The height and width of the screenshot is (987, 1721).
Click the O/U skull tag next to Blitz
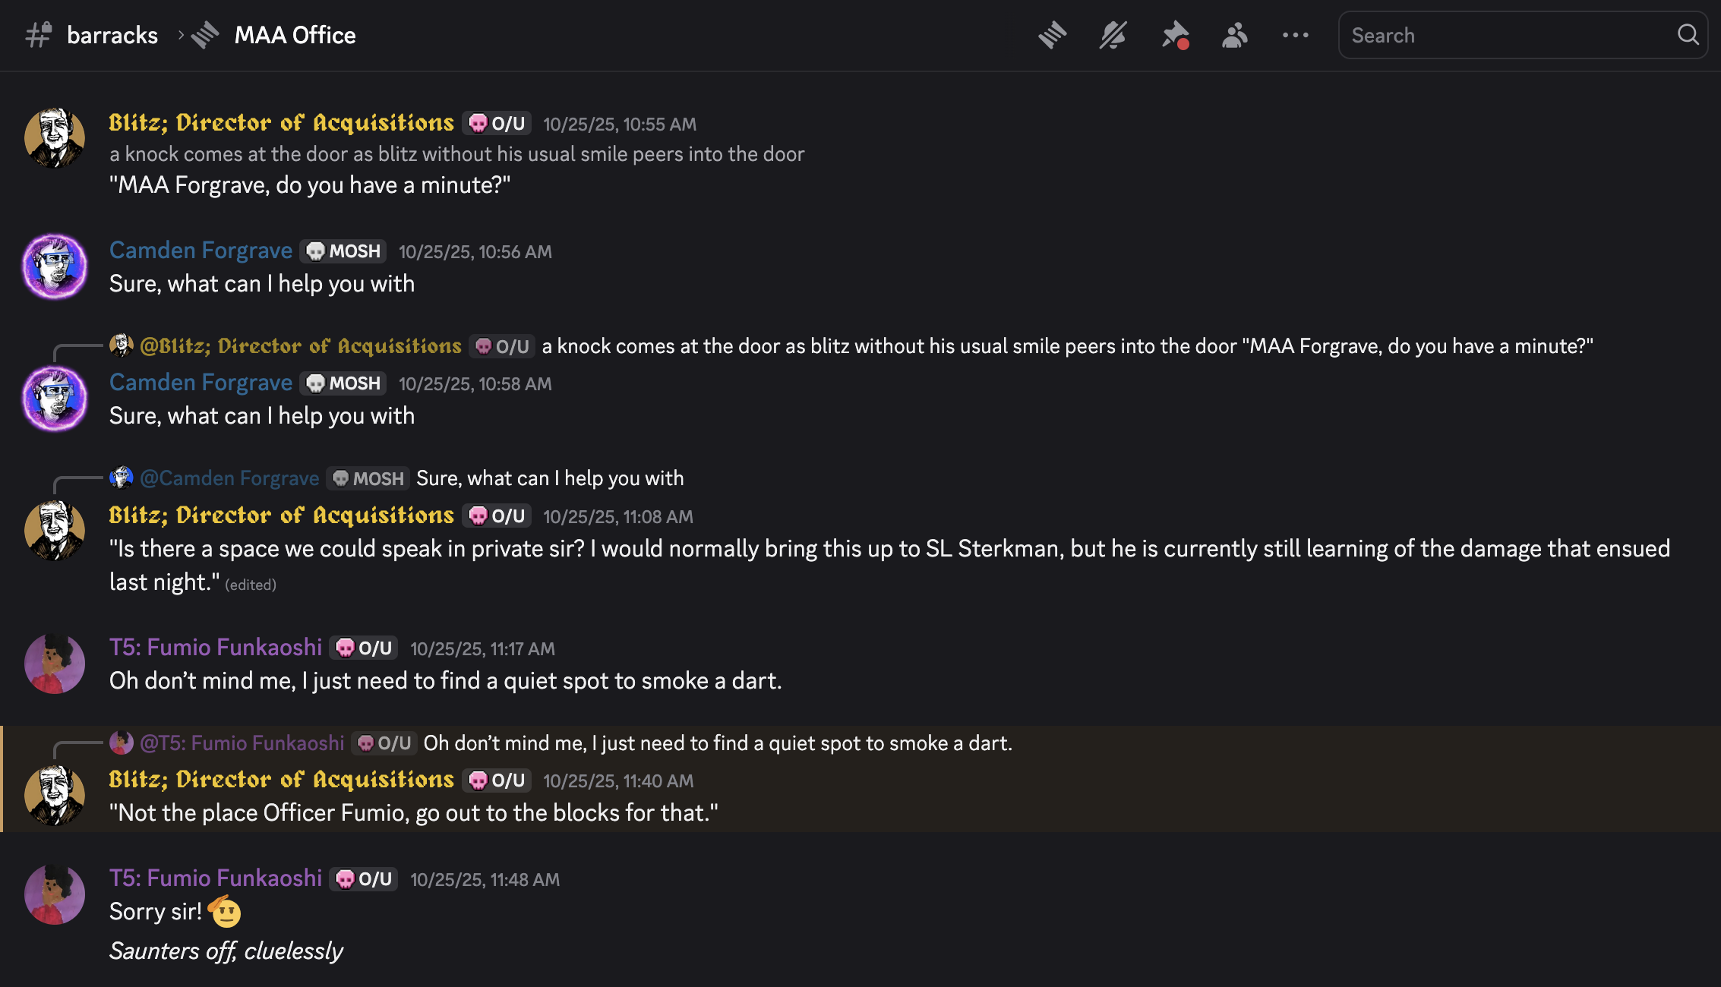tap(497, 123)
